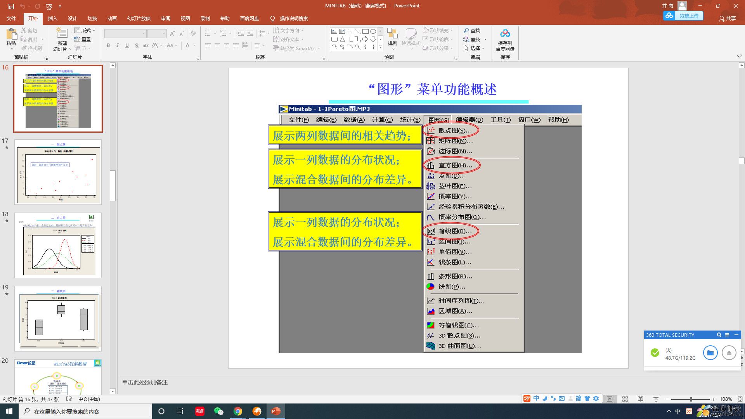
Task: Open the Sogou IME soft keyboard icon
Action: click(x=561, y=398)
